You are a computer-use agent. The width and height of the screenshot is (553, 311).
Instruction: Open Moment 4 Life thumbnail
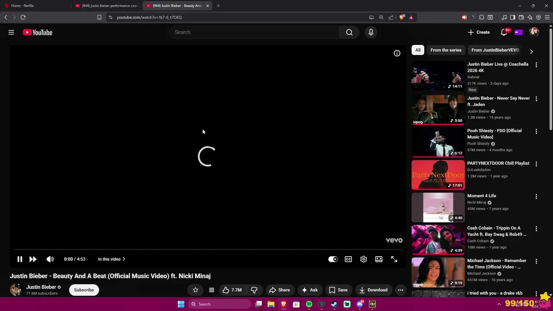(x=438, y=207)
